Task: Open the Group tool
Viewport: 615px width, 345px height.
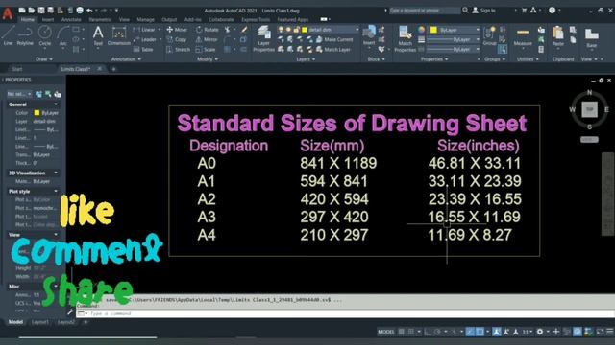Action: 489,36
